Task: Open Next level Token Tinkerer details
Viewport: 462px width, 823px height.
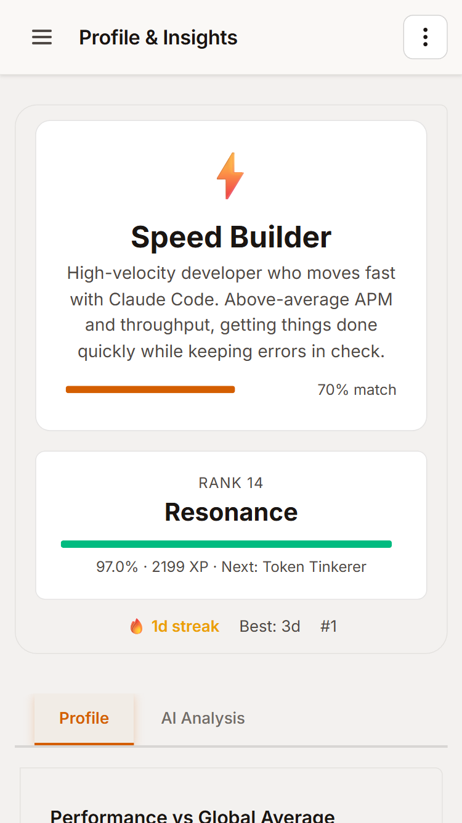Action: [314, 566]
